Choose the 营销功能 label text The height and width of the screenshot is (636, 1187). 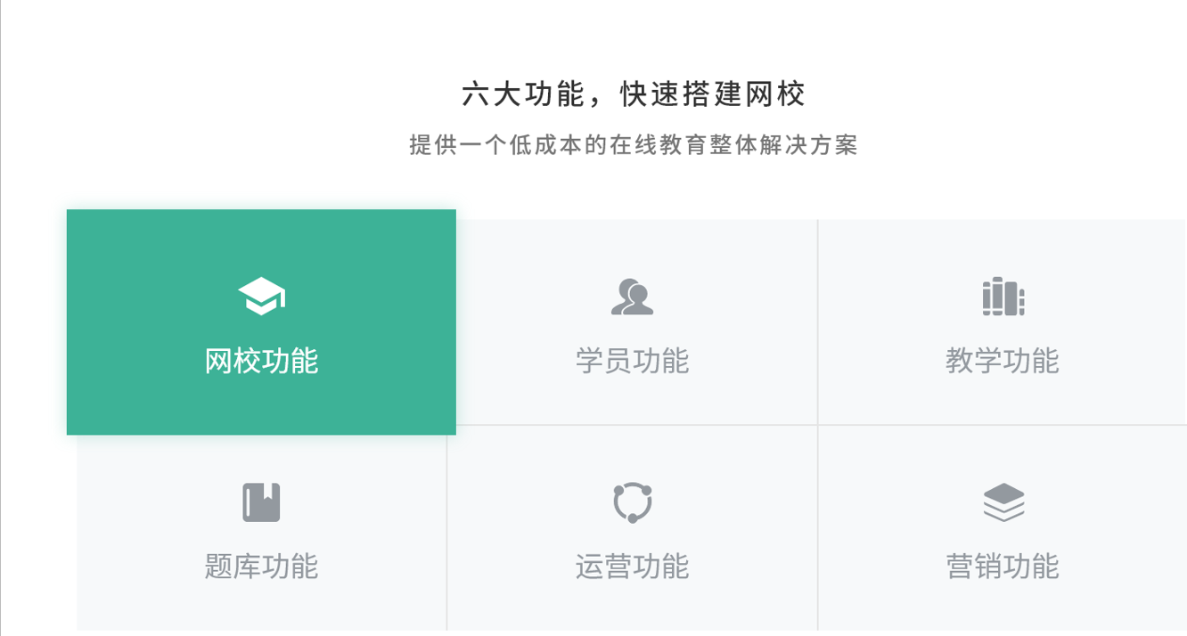(x=1003, y=567)
